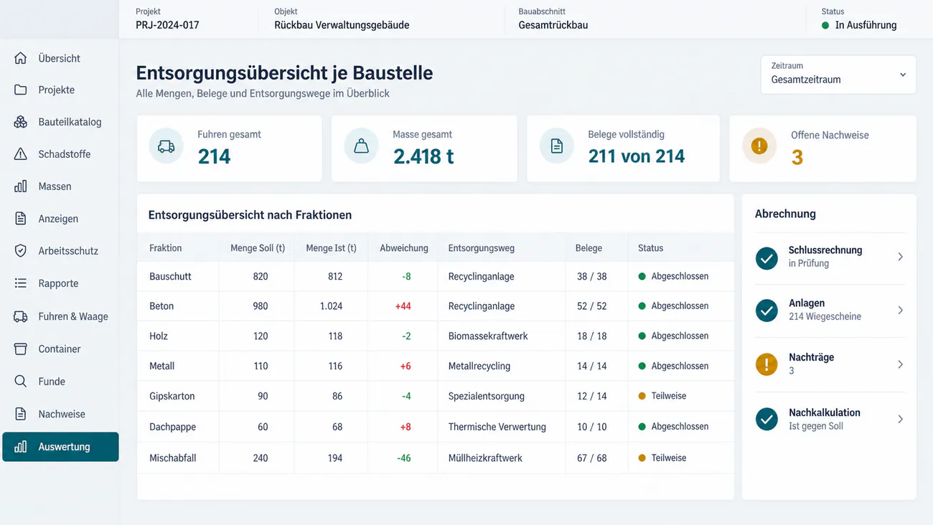Click the Gesamtrückbau Bauabschnitt value

553,25
